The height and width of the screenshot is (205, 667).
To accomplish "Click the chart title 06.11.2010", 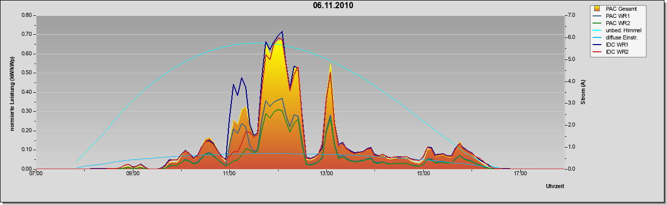I will (333, 6).
